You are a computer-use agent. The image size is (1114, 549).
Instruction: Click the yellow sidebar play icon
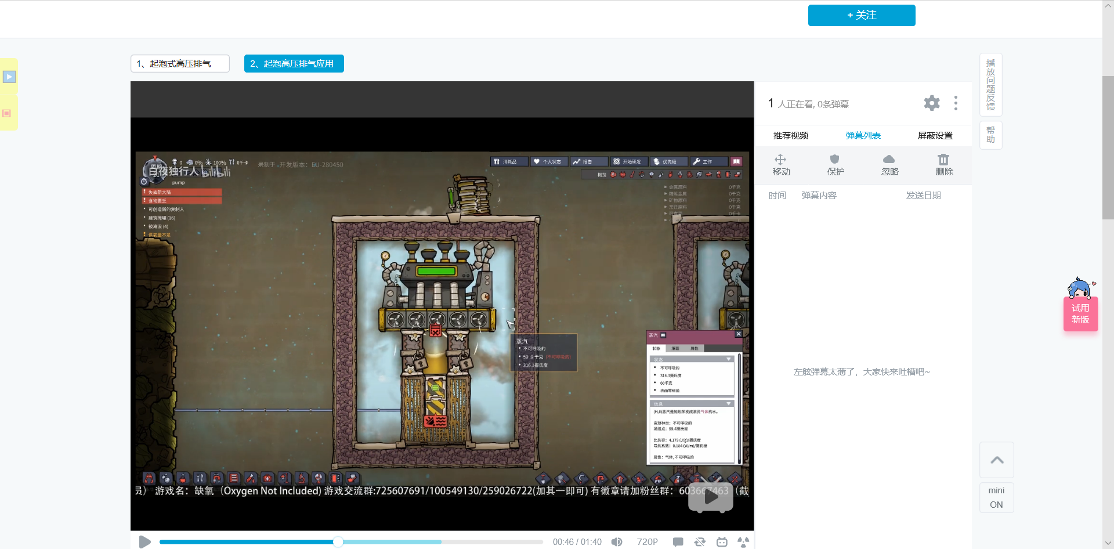tap(9, 77)
